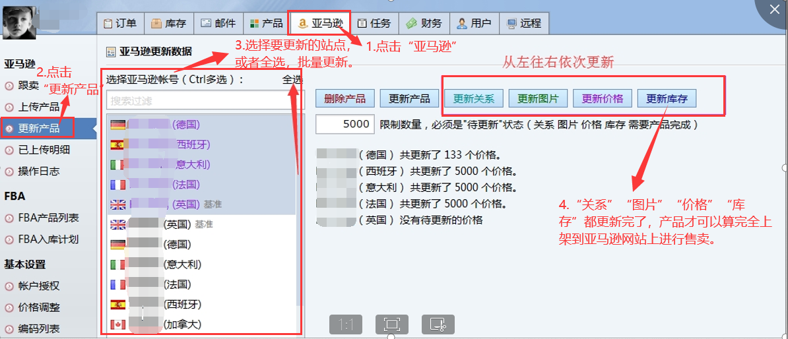Select the highlighted (英国) 基准 account
The image size is (788, 339).
tap(202, 204)
